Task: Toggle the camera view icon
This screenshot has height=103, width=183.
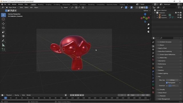Action: 148,32
